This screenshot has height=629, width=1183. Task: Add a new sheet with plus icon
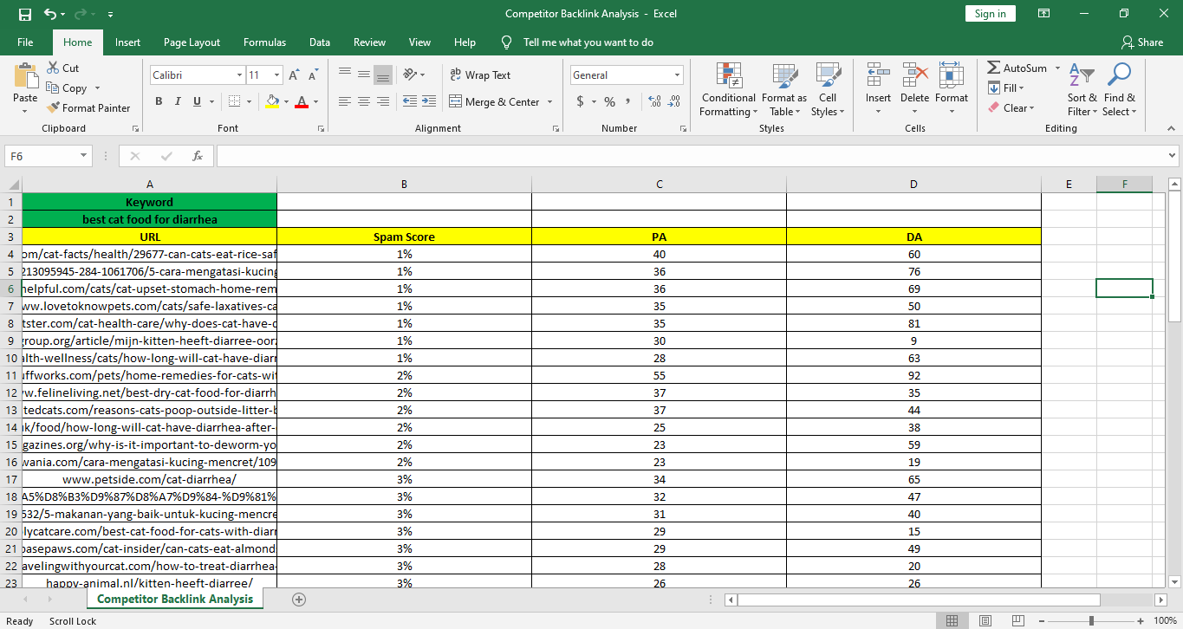(x=299, y=599)
